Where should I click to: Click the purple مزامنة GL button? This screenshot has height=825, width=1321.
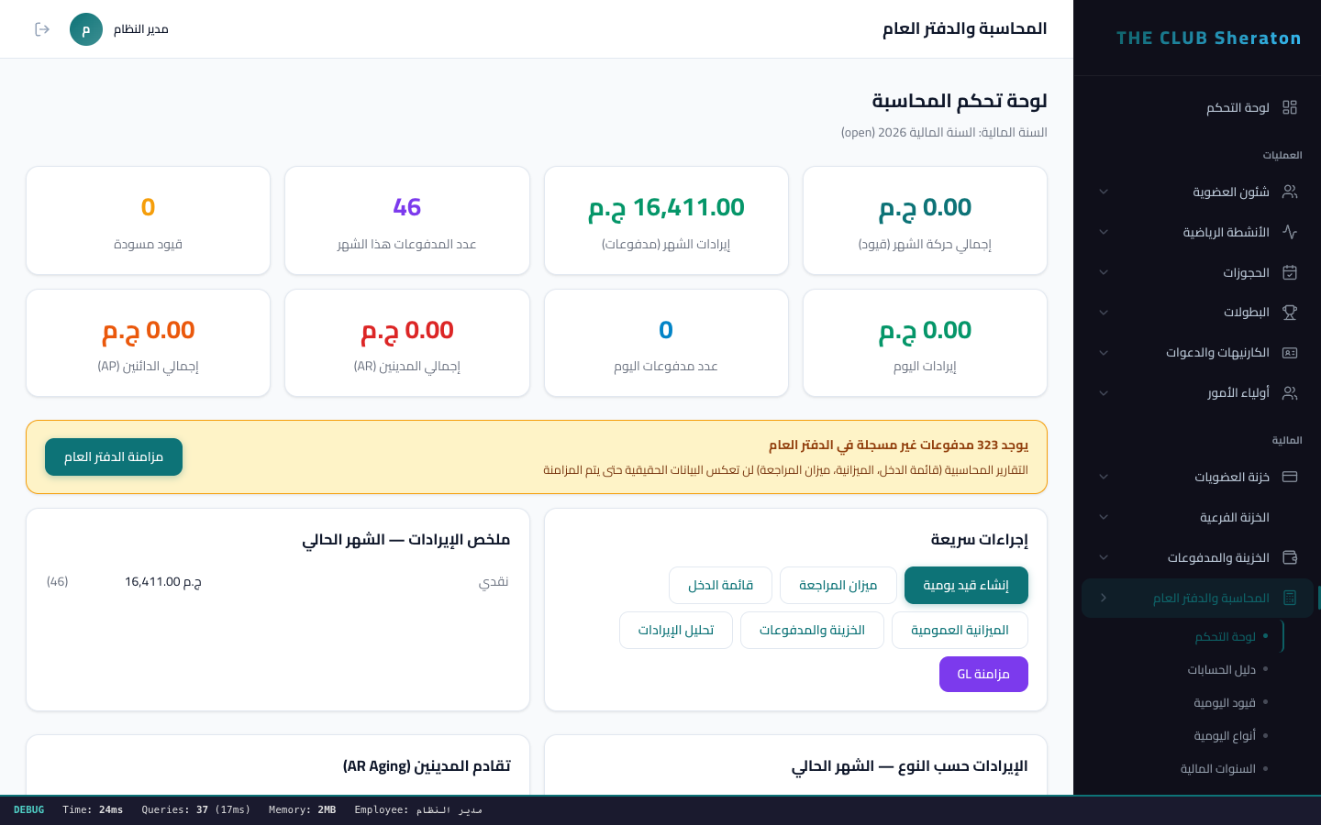point(983,674)
